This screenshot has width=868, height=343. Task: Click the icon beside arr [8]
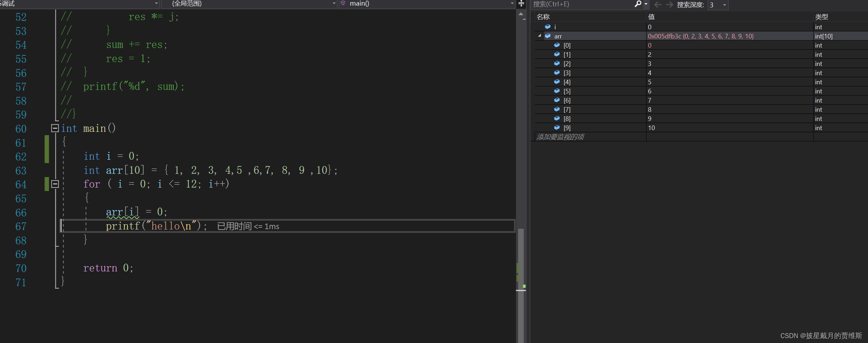(557, 118)
